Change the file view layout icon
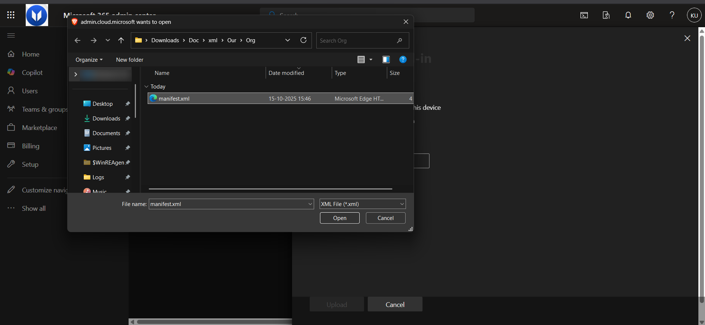 pos(361,59)
